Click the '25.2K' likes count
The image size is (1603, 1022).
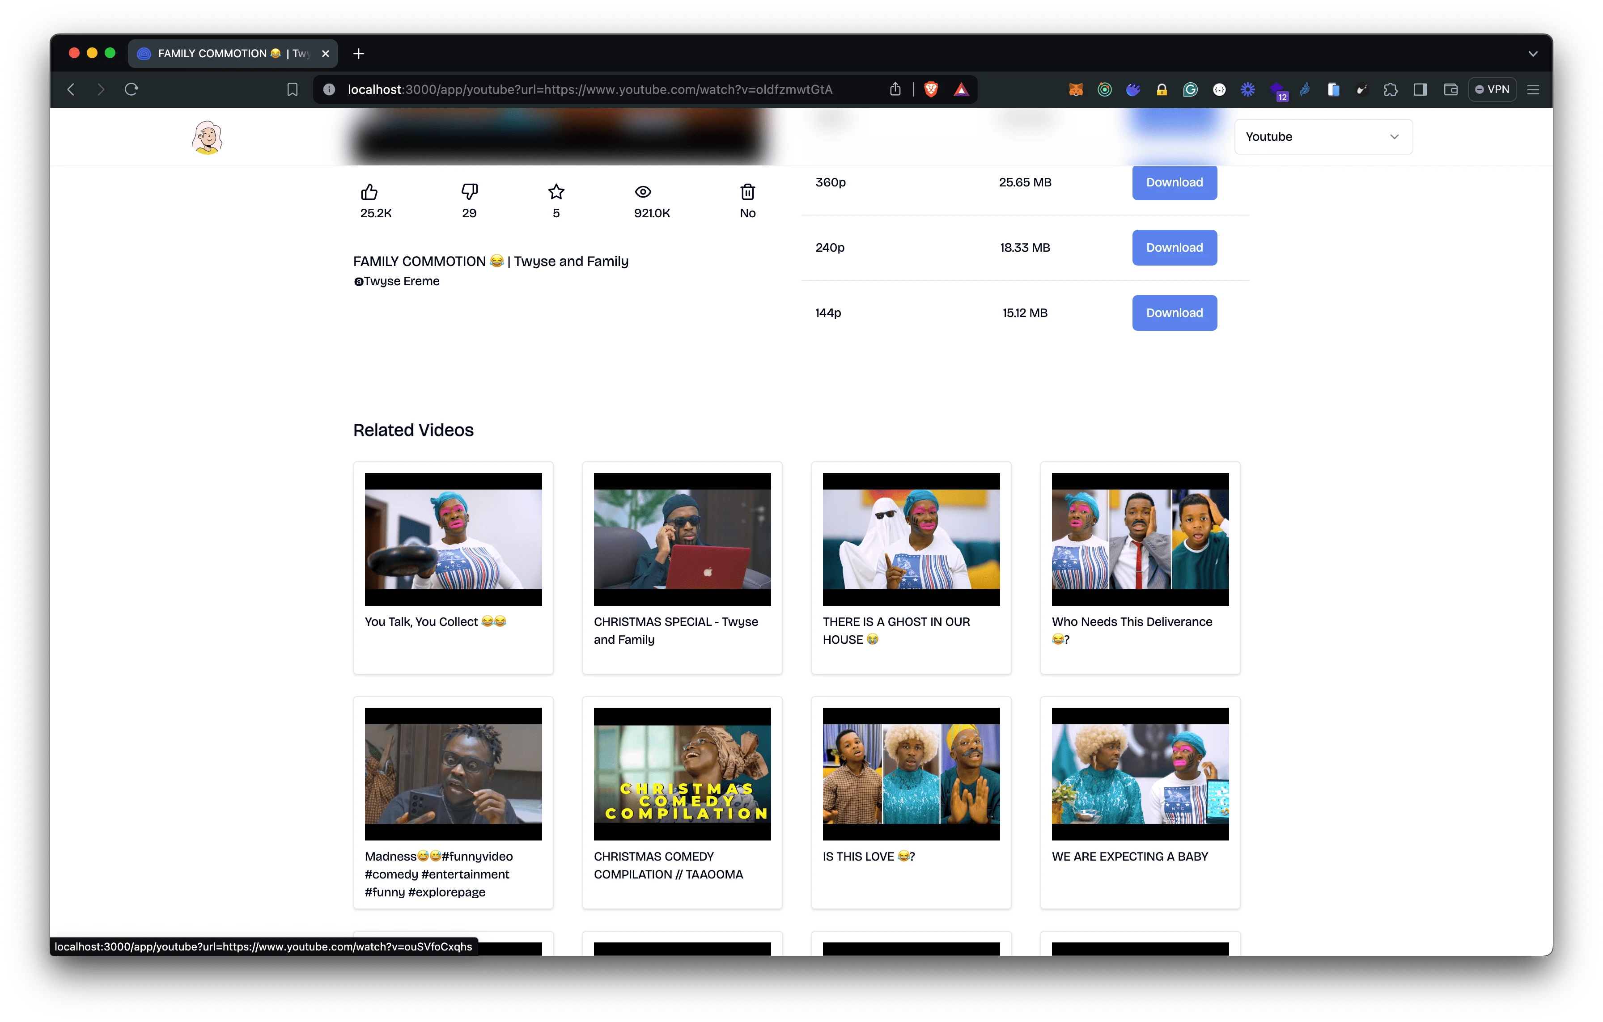click(x=376, y=213)
